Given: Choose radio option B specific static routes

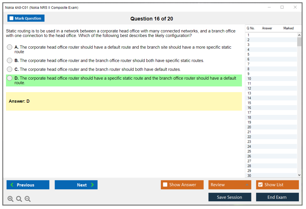Looking at the screenshot, I should tap(10, 61).
